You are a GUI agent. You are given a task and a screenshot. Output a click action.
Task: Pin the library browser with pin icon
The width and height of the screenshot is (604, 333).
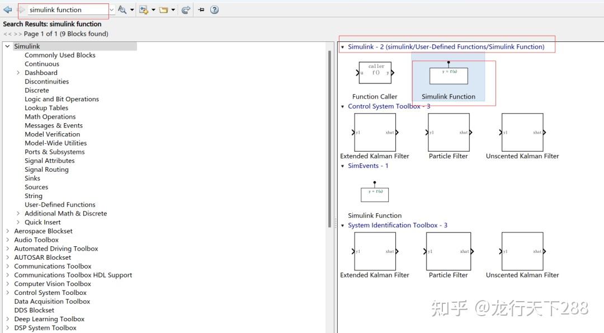tap(201, 10)
